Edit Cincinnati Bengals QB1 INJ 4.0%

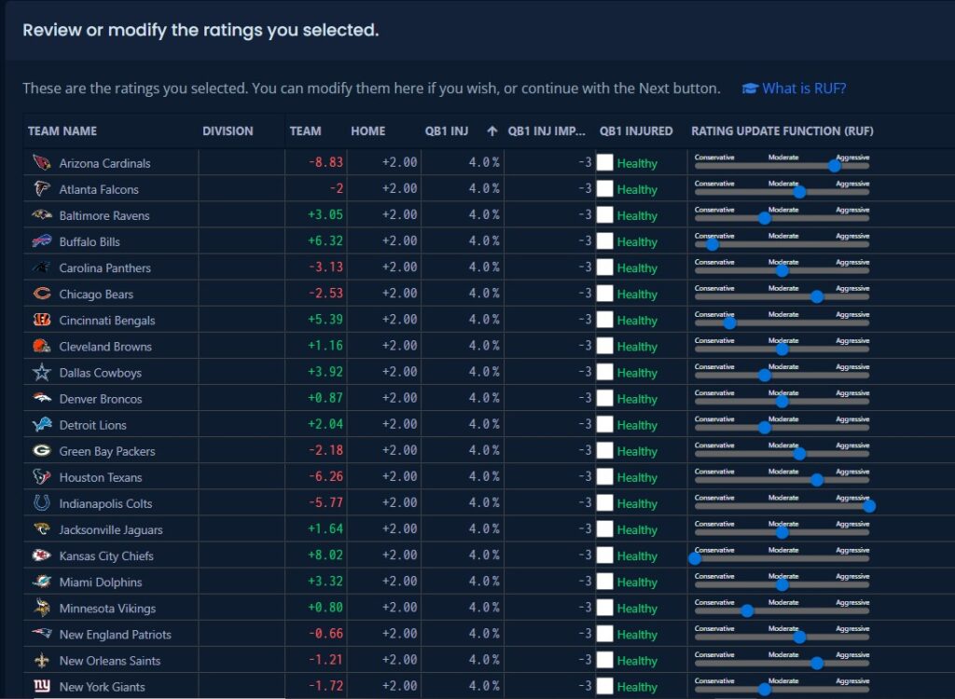pos(484,320)
